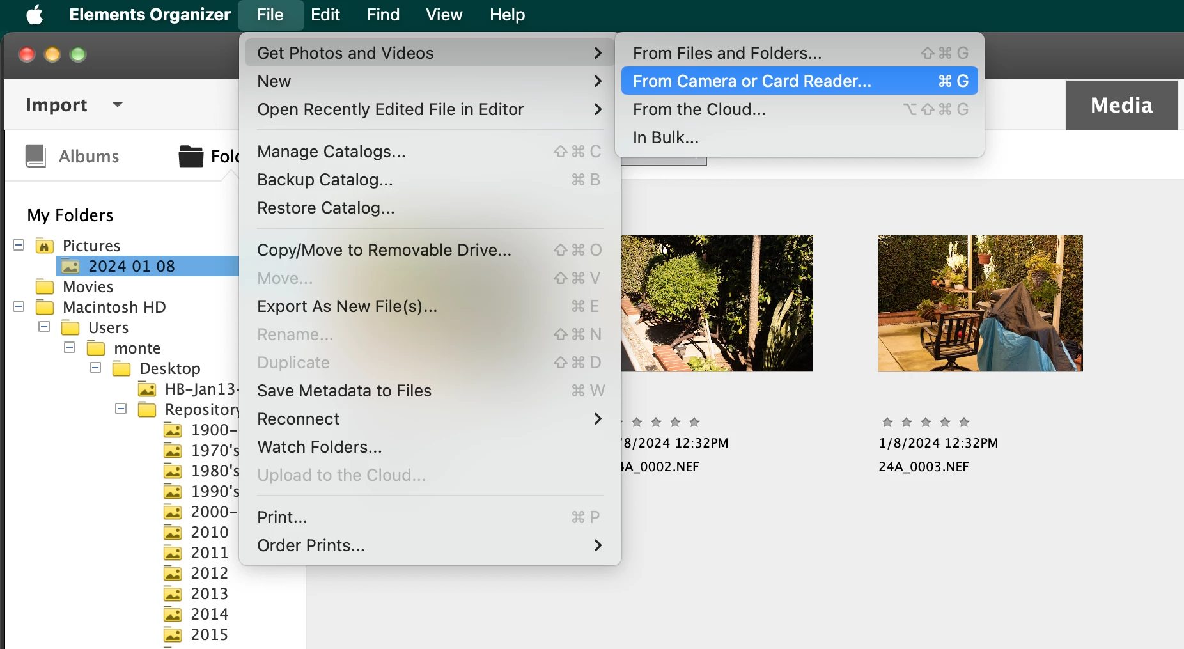
Task: Open the Apple menu icon
Action: 35,15
